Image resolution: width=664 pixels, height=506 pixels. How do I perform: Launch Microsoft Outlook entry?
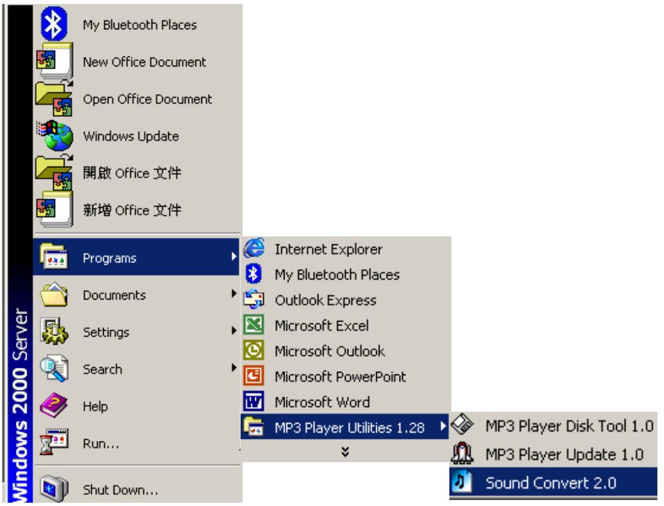pyautogui.click(x=345, y=351)
